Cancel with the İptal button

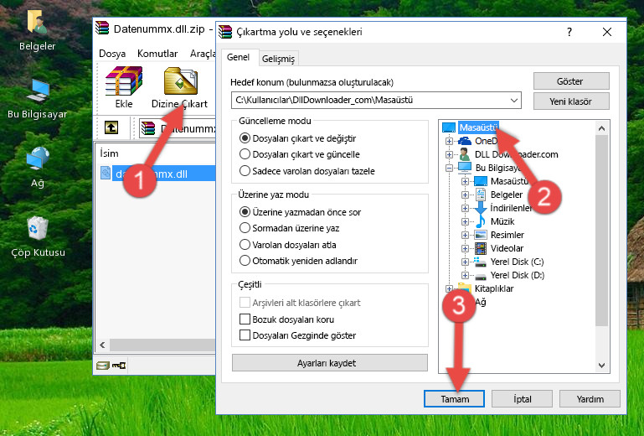click(522, 398)
